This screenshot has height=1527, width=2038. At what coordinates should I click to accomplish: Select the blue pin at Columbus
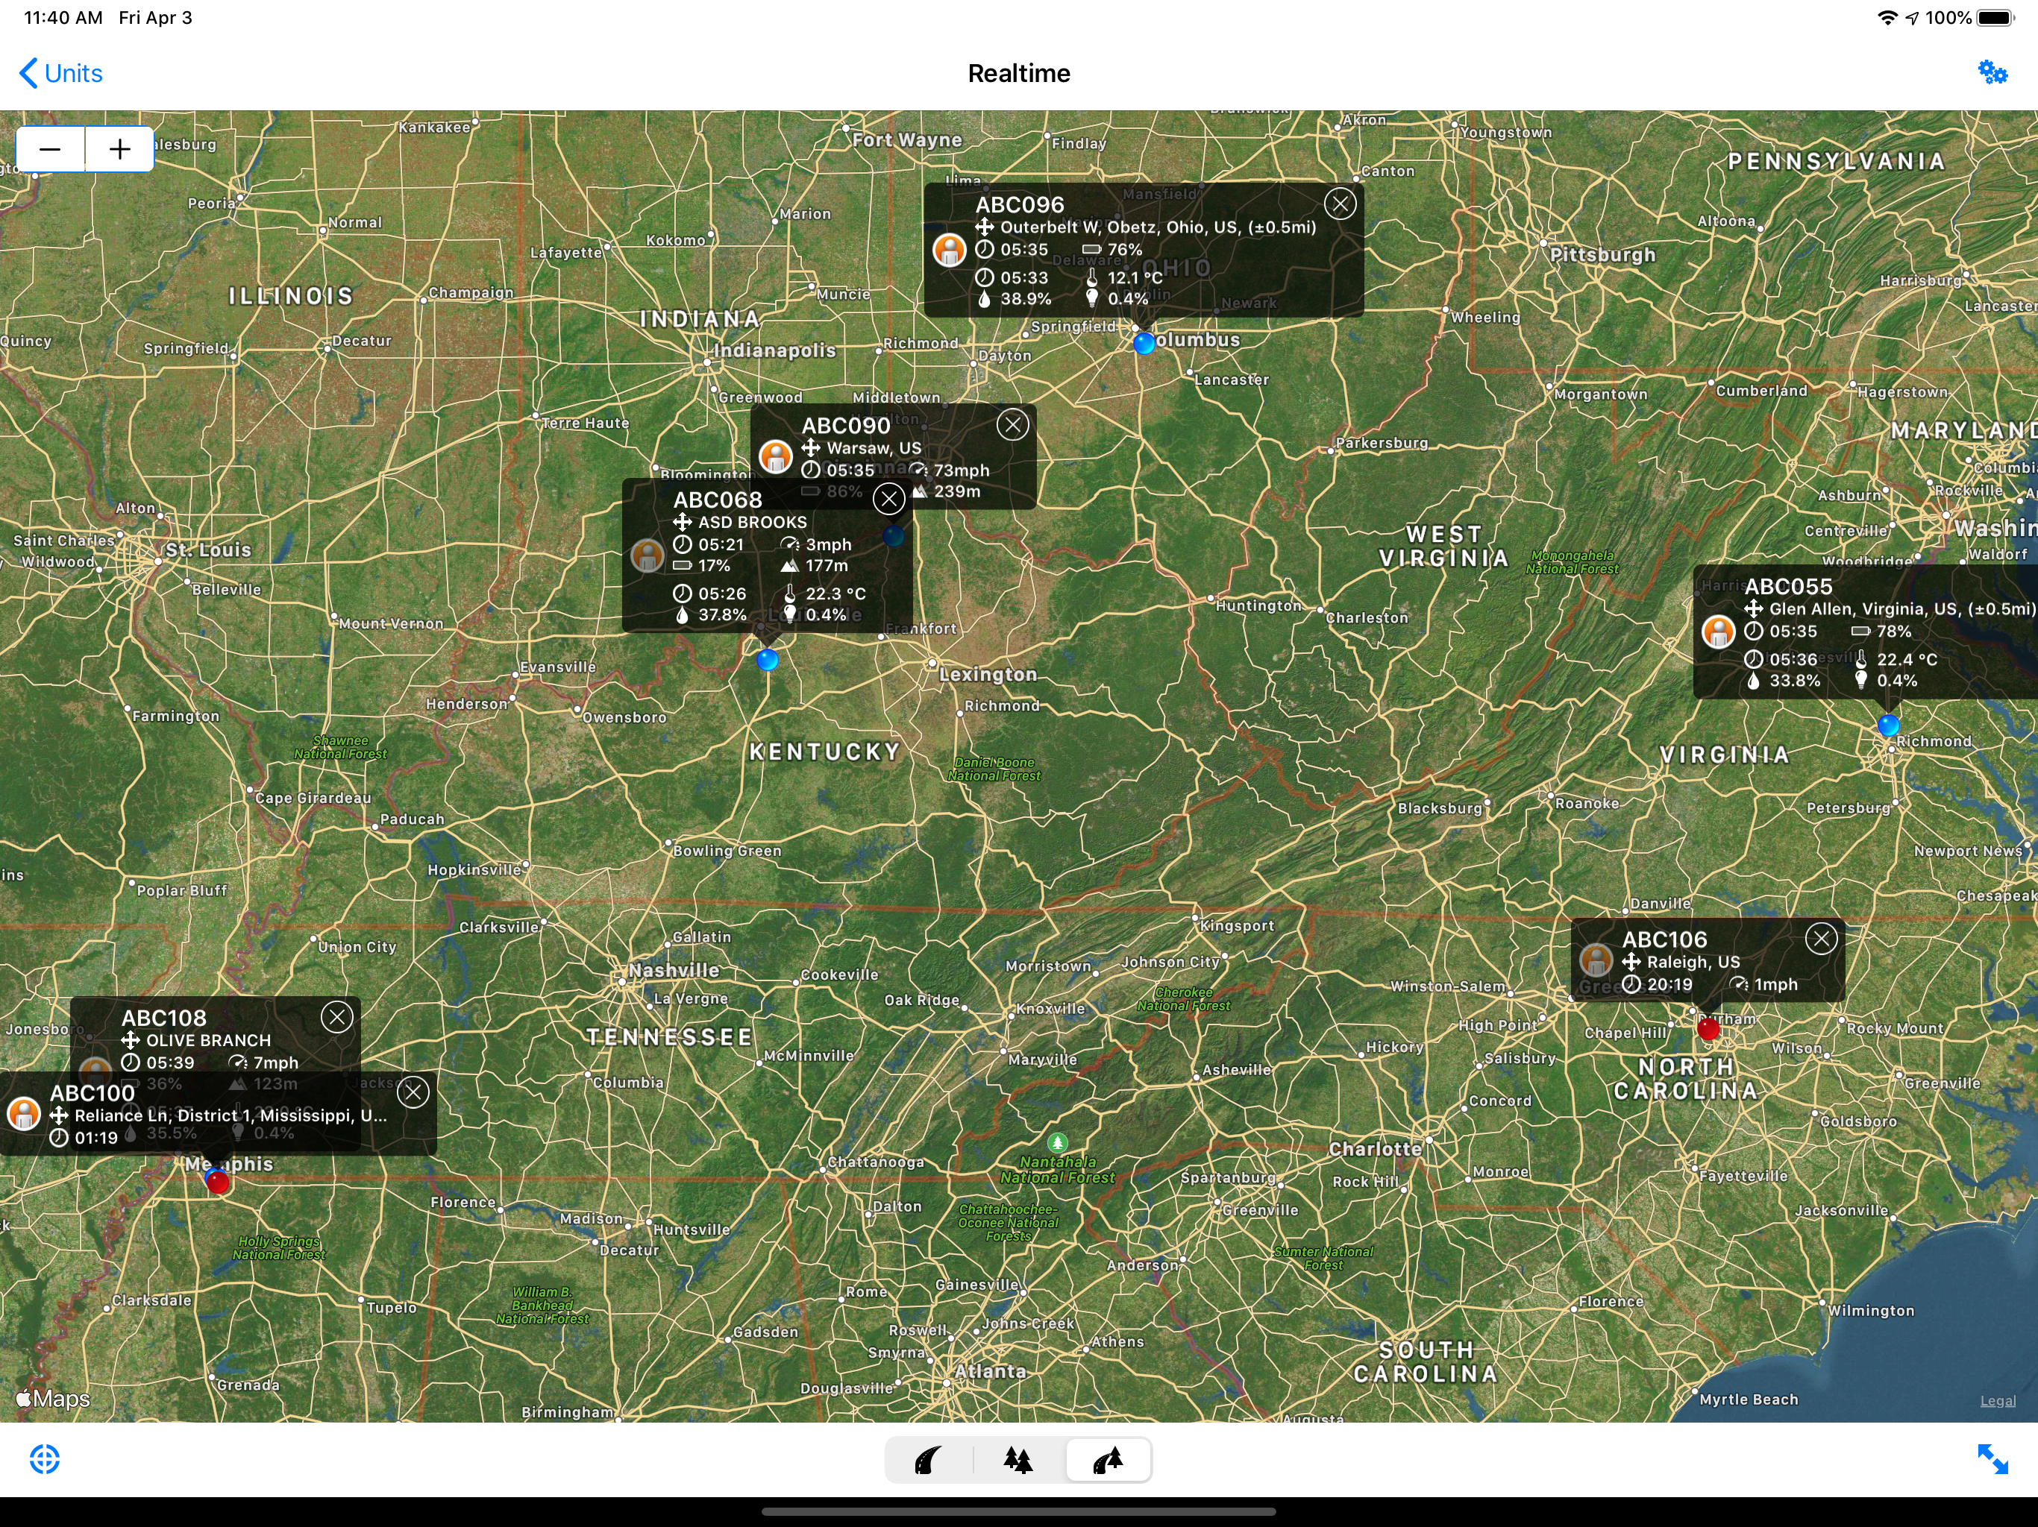[1144, 344]
